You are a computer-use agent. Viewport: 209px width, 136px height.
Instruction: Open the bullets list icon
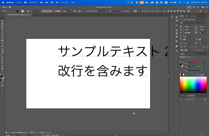(x=149, y=11)
